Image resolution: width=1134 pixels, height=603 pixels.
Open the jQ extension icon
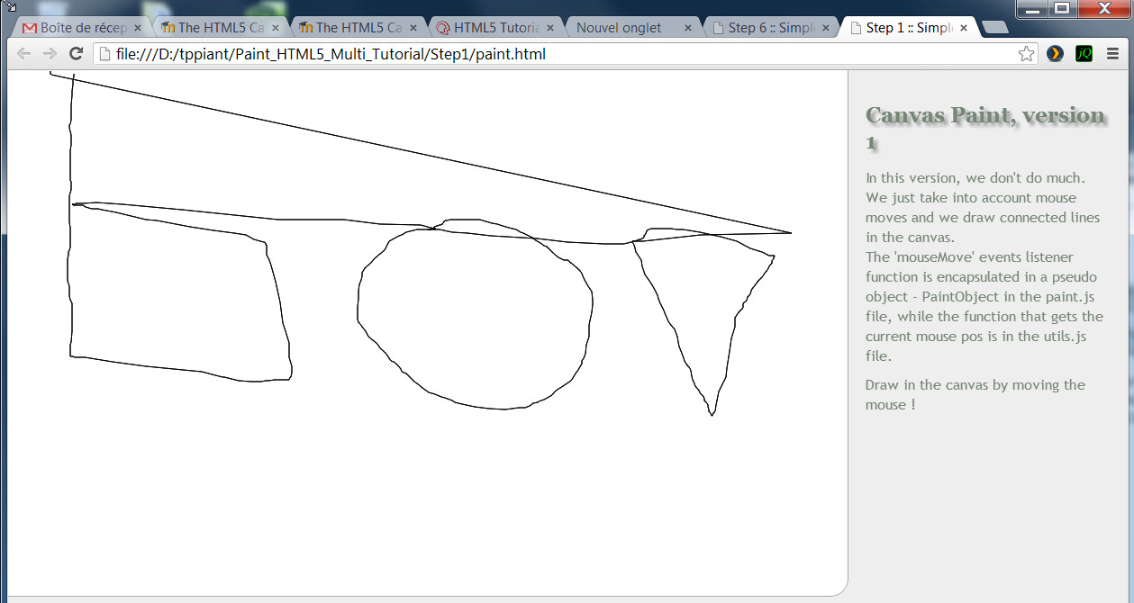[x=1083, y=54]
